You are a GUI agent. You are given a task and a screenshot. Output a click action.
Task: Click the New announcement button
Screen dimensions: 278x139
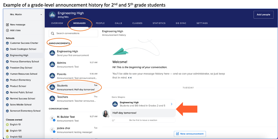(190, 134)
